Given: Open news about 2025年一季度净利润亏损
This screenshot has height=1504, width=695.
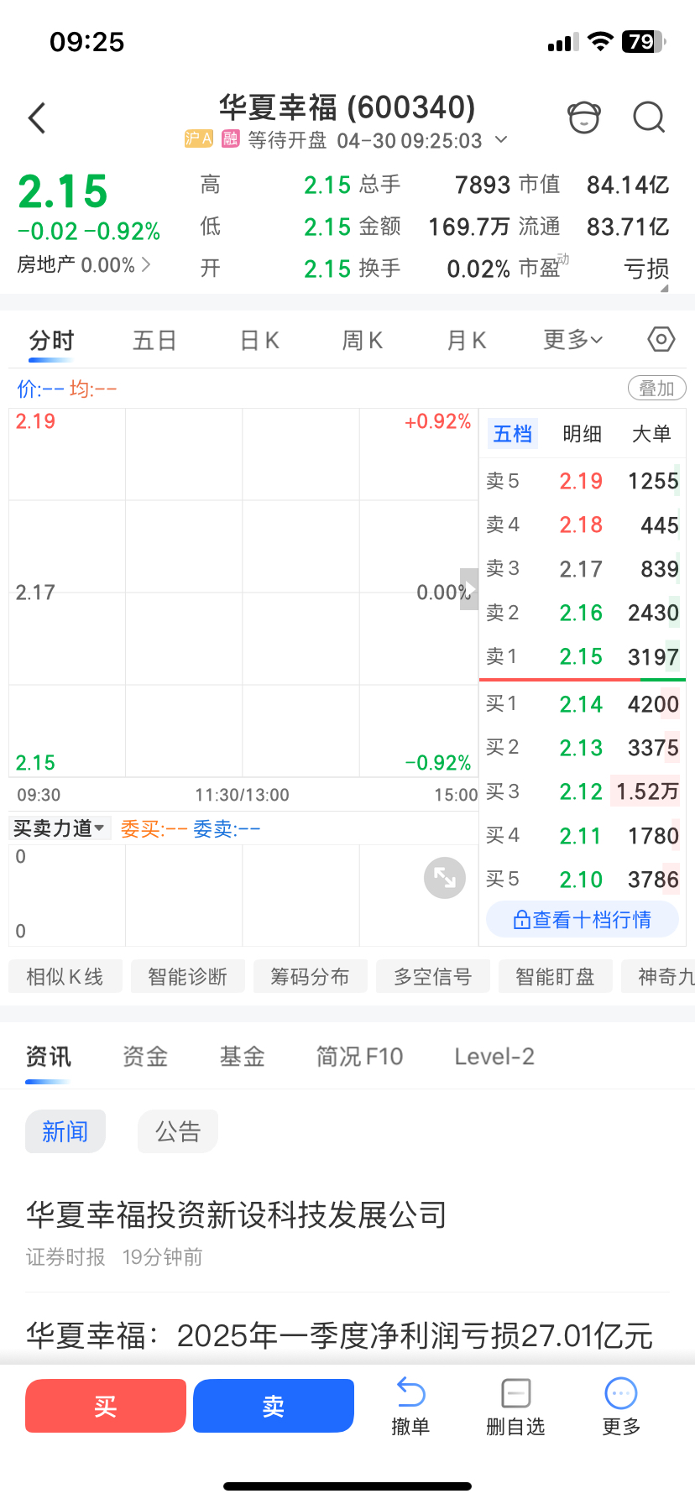Looking at the screenshot, I should coord(339,1334).
